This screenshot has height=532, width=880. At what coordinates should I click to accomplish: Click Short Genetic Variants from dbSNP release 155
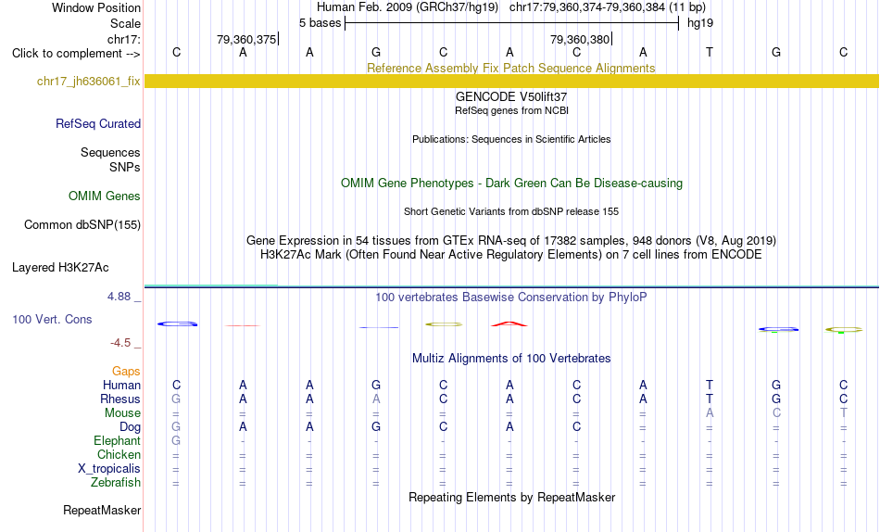511,212
